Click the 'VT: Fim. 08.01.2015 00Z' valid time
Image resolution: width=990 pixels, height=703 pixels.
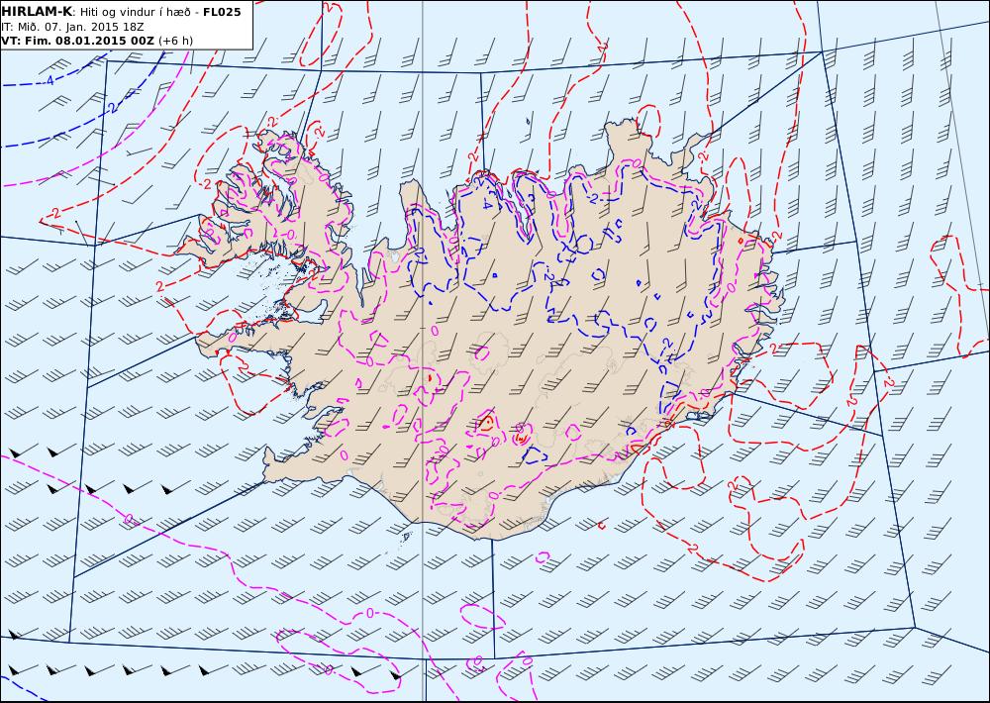click(x=77, y=41)
